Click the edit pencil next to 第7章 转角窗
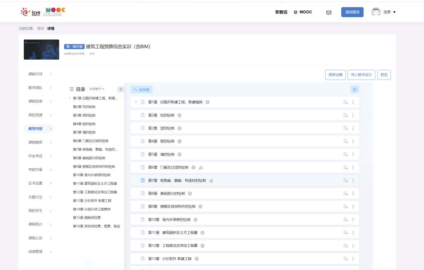This screenshot has width=424, height=270. (211, 181)
